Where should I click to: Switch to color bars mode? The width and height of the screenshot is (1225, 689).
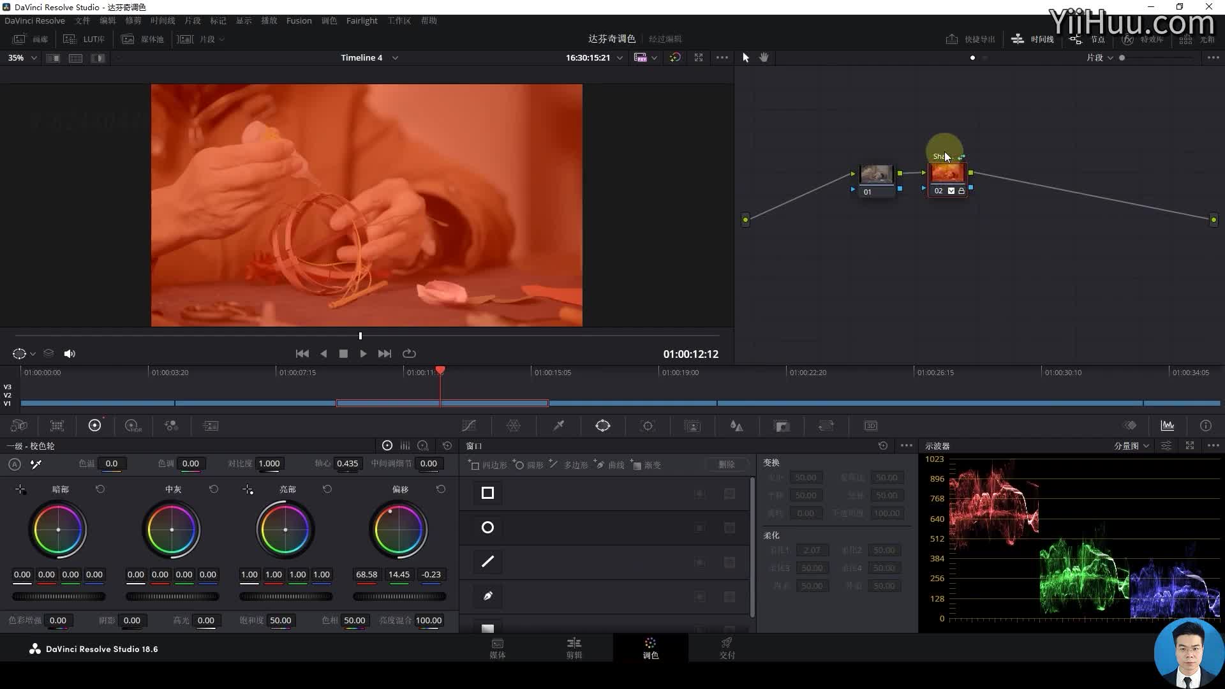coord(405,446)
